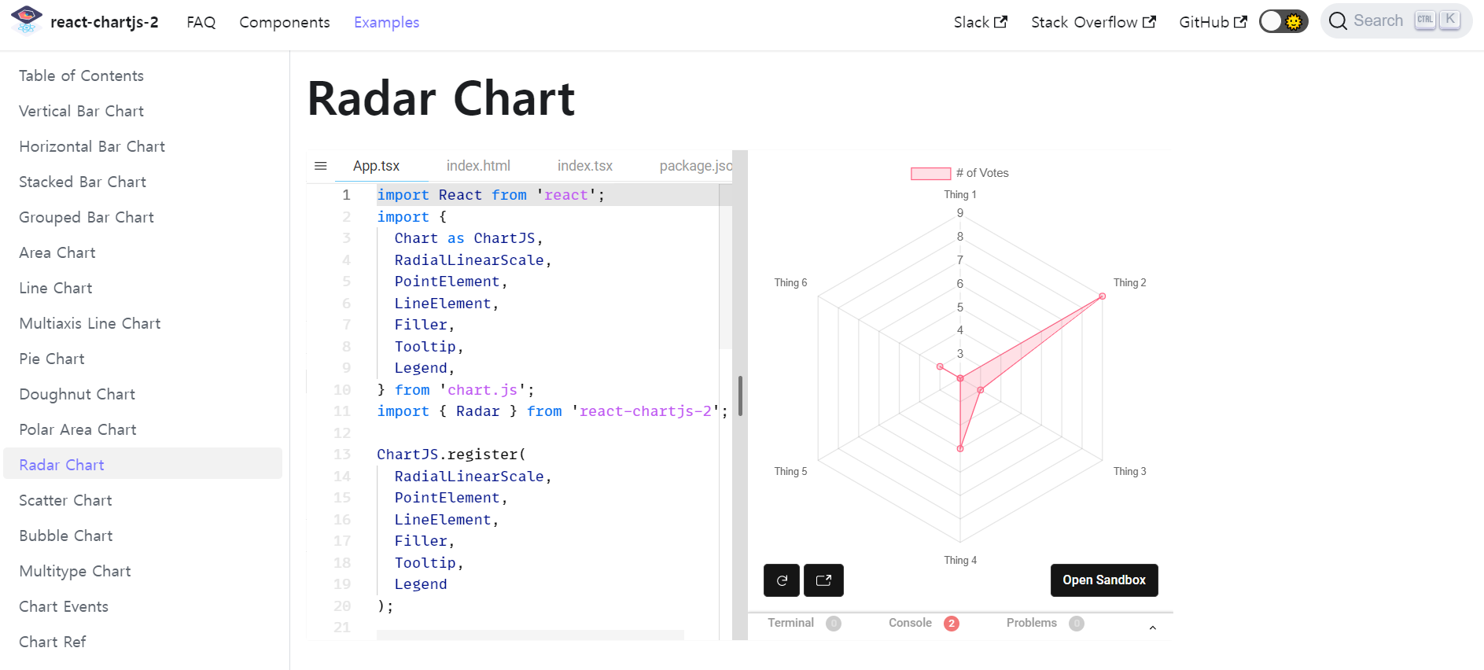Screen dimensions: 1484x670
Task: Click the search magnifier icon
Action: (1338, 21)
